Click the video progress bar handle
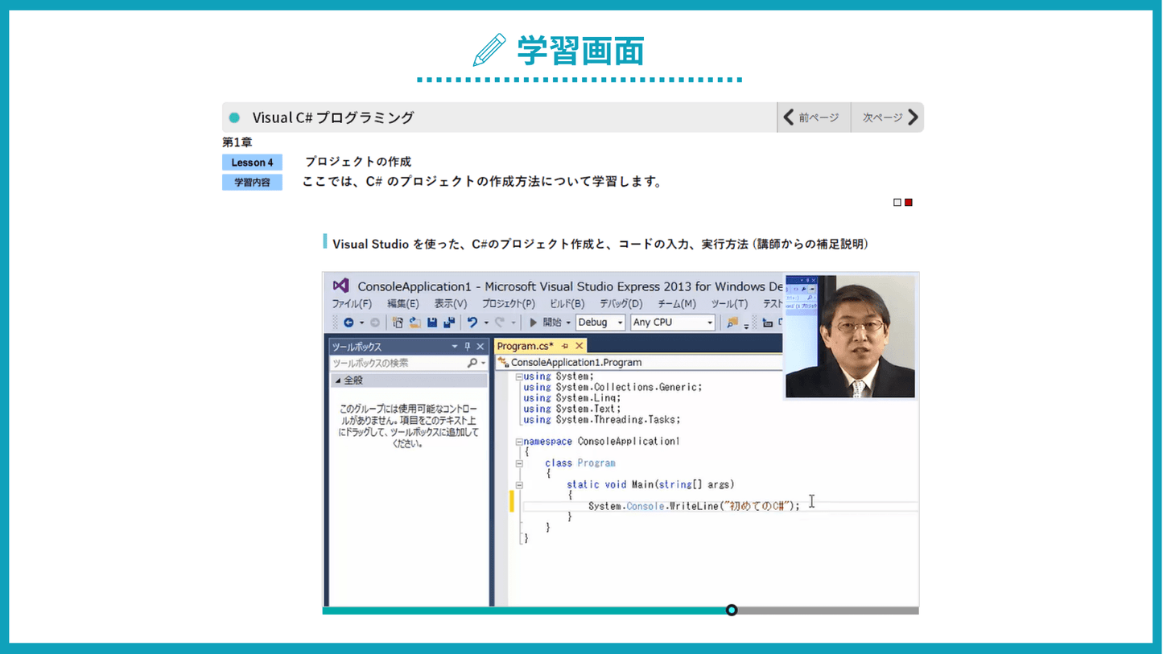 pyautogui.click(x=732, y=611)
